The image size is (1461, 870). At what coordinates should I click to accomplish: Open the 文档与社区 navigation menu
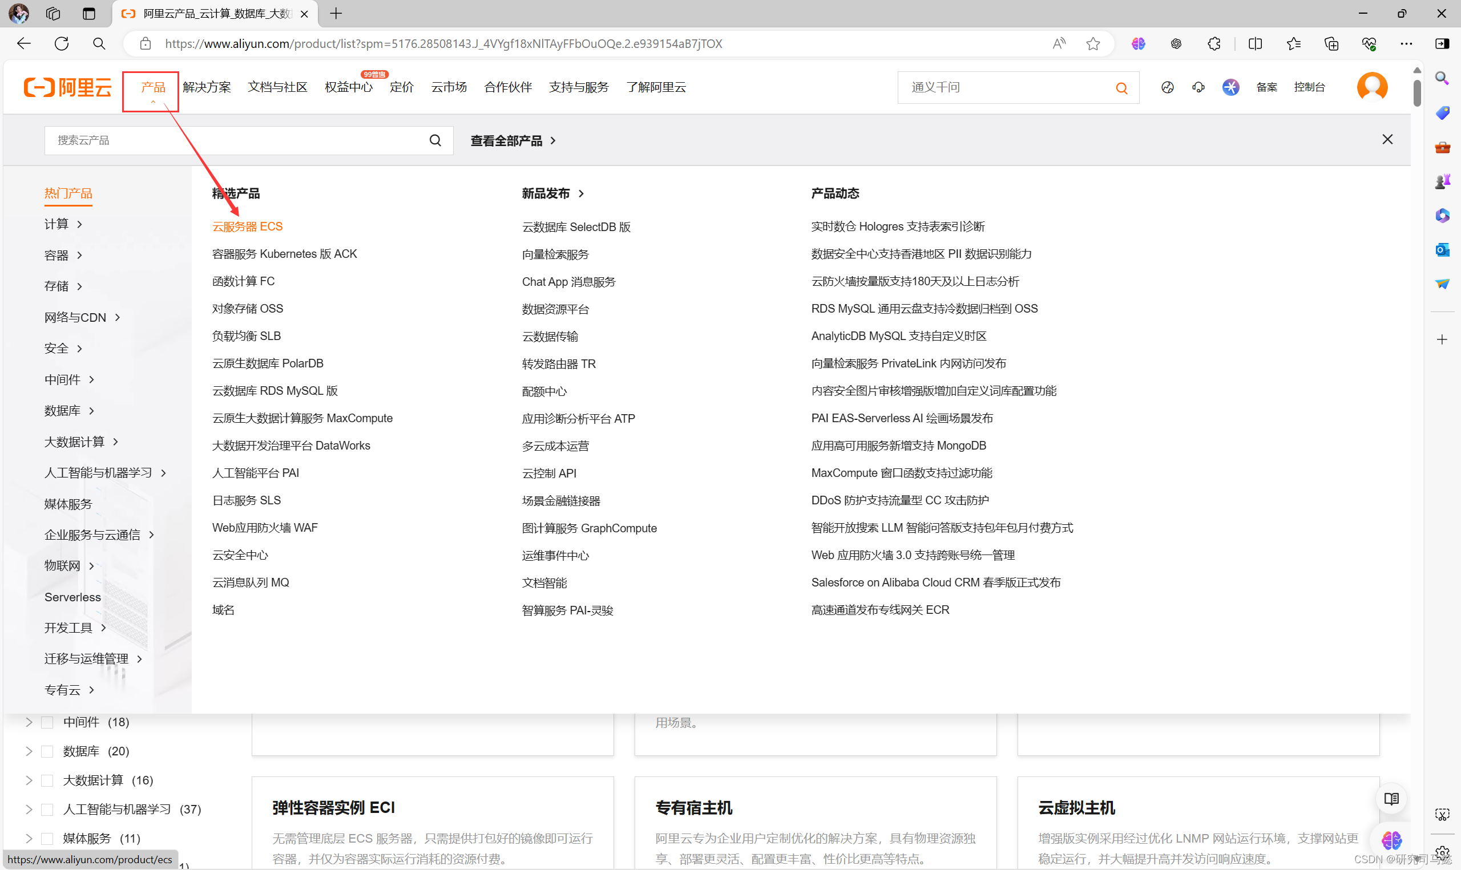(x=277, y=87)
